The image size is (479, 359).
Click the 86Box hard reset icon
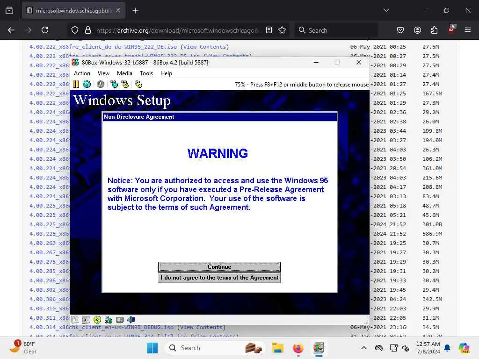click(x=87, y=84)
